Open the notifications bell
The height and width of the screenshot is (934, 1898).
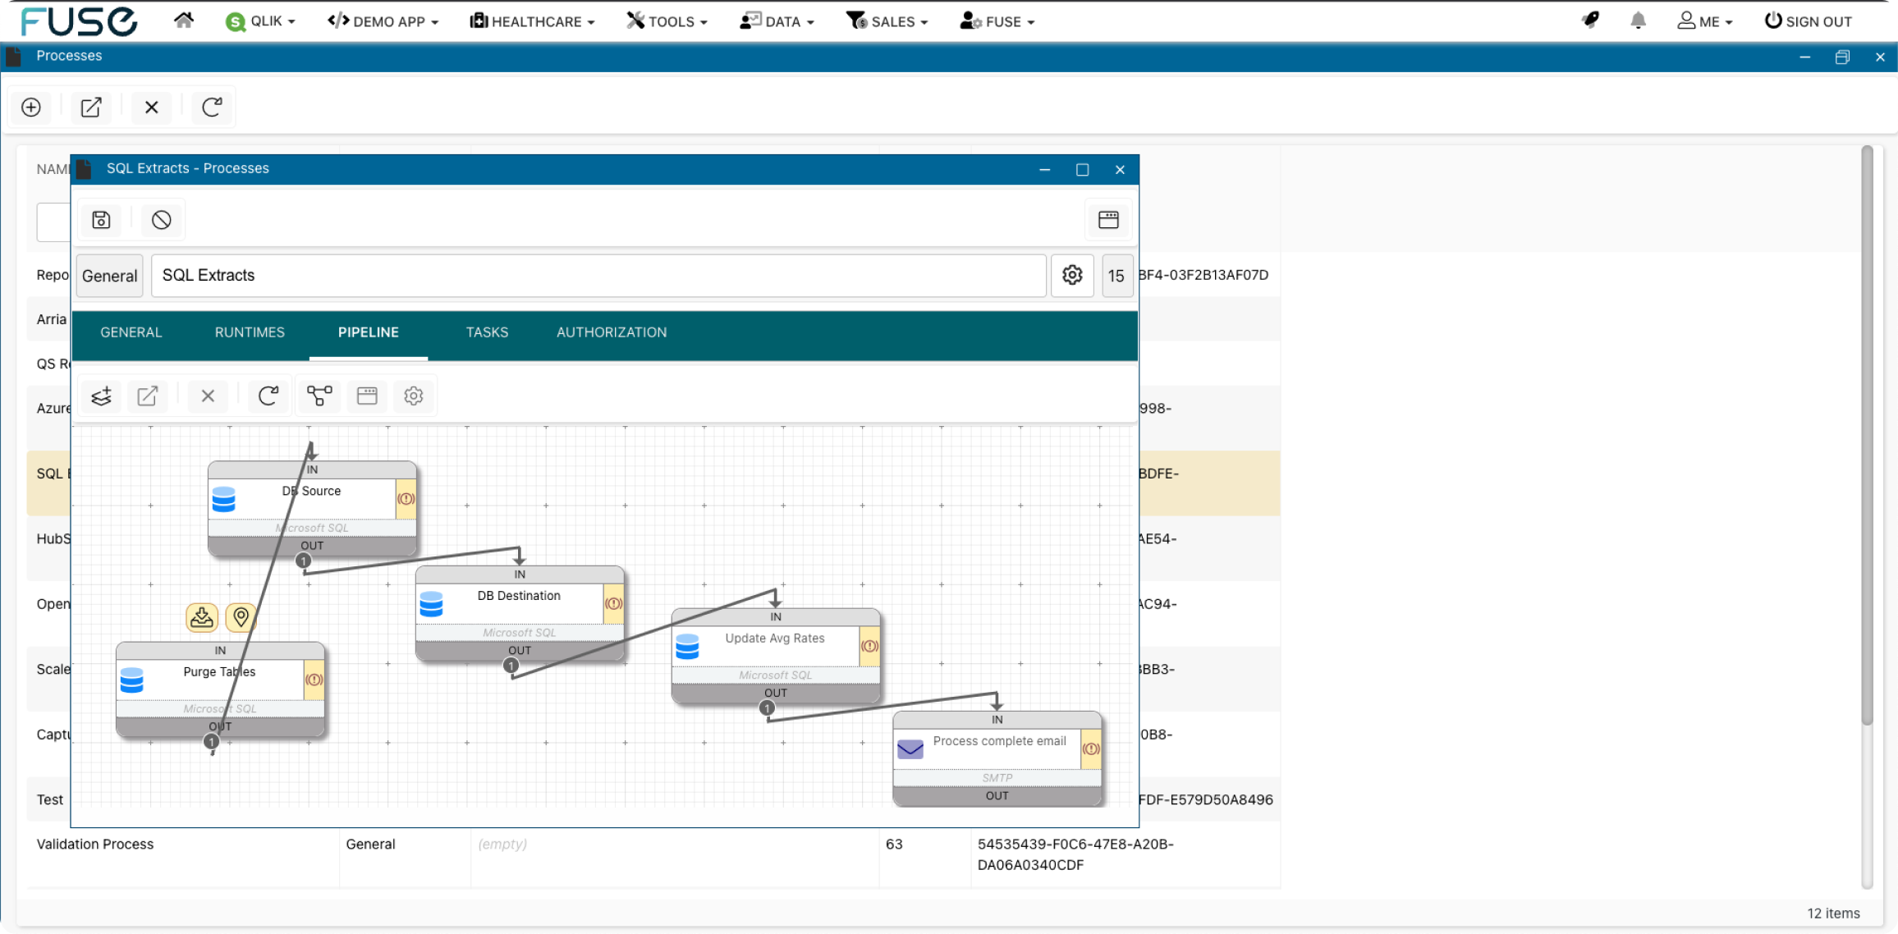point(1638,21)
